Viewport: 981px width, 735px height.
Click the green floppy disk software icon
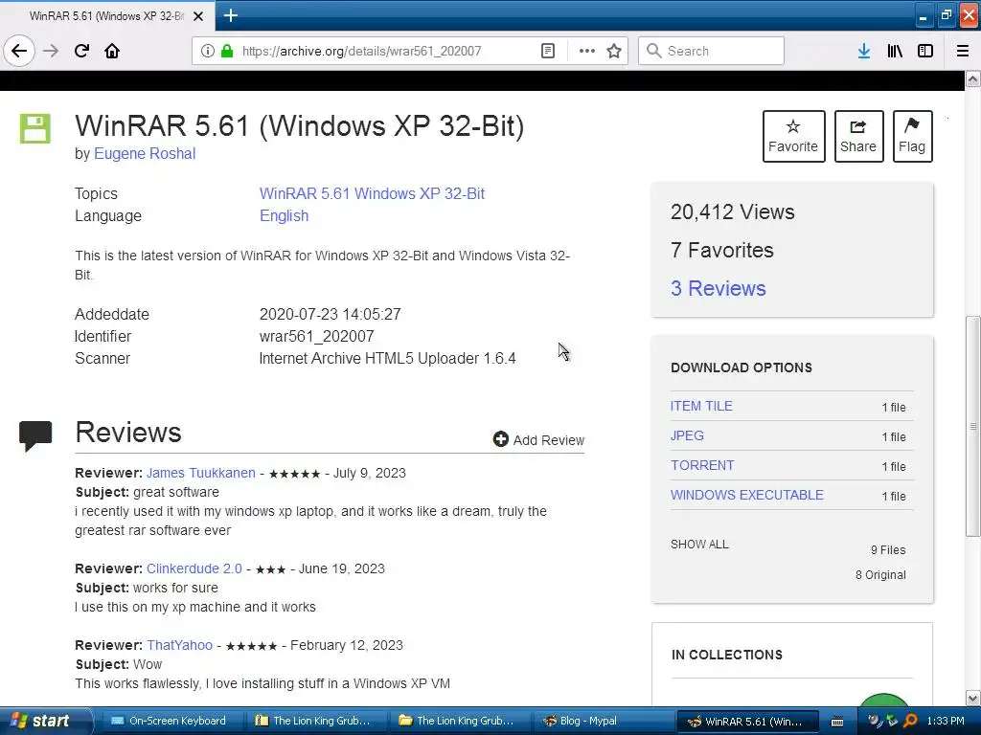point(35,129)
